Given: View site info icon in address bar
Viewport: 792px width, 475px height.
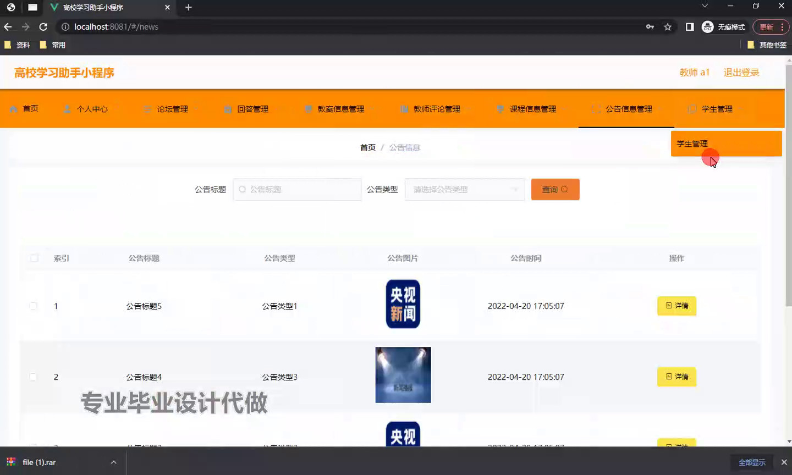Looking at the screenshot, I should click(65, 26).
